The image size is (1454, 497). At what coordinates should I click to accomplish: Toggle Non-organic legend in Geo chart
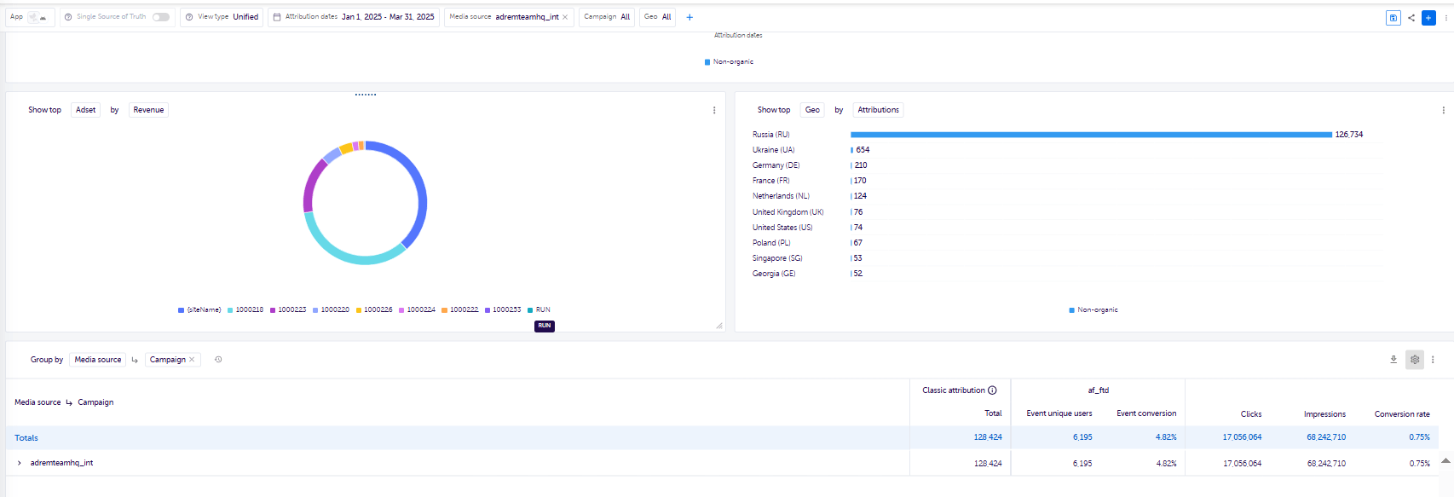pos(1093,310)
